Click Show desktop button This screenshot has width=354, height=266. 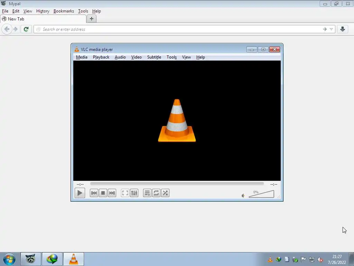352,259
